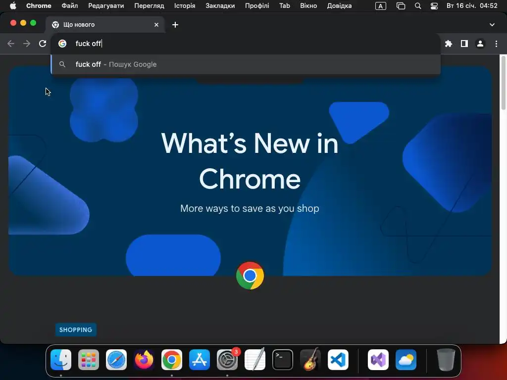Close the 'Що нового' tab
The height and width of the screenshot is (380, 507).
(156, 25)
